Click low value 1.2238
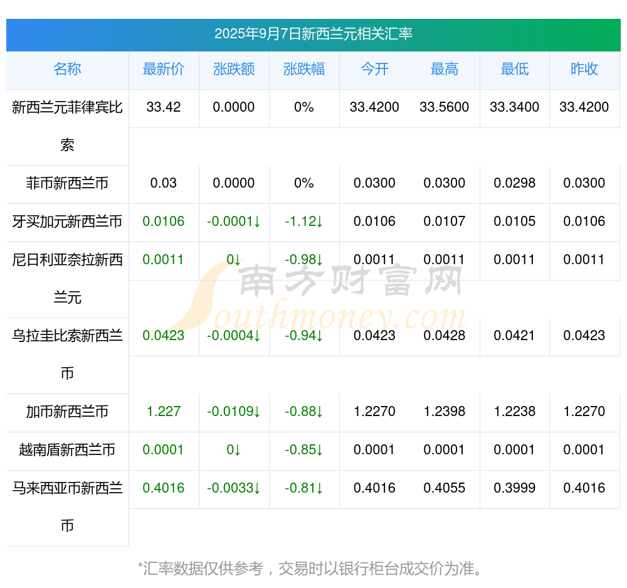The width and height of the screenshot is (627, 588). (x=515, y=412)
